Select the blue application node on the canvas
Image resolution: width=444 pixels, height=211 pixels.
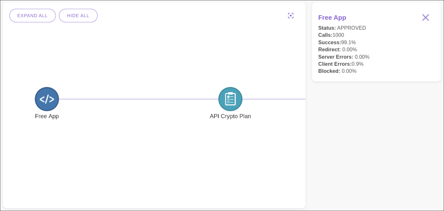[46, 99]
